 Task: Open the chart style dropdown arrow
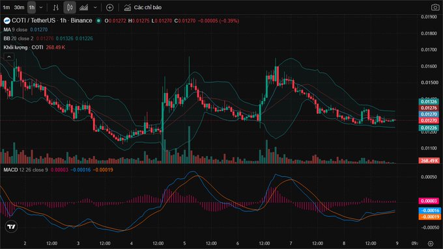[95, 8]
